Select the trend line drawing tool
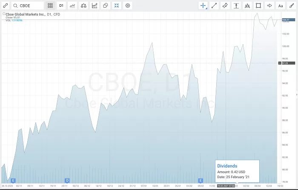The width and height of the screenshot is (298, 190). 214,6
